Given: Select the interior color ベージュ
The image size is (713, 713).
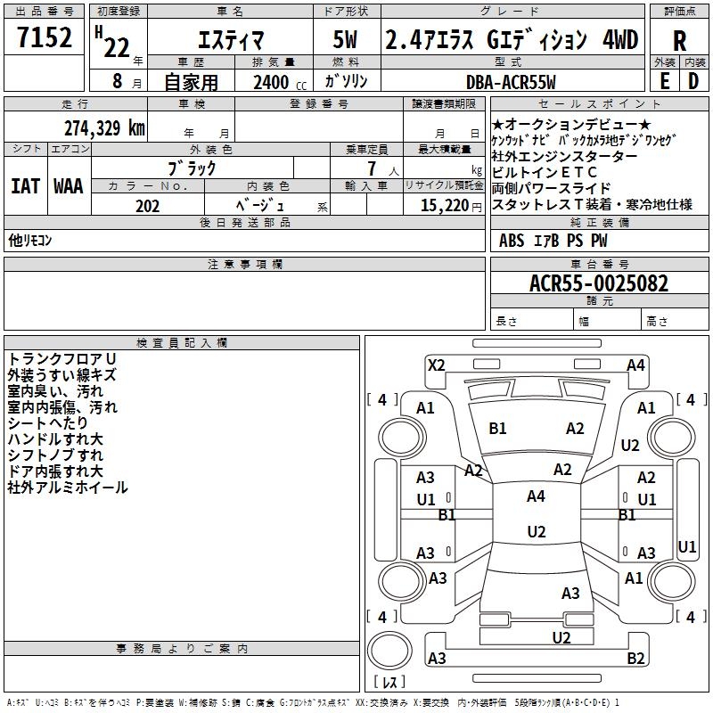Looking at the screenshot, I should tap(260, 206).
